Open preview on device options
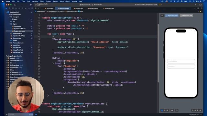207x116 pixels. click(177, 110)
